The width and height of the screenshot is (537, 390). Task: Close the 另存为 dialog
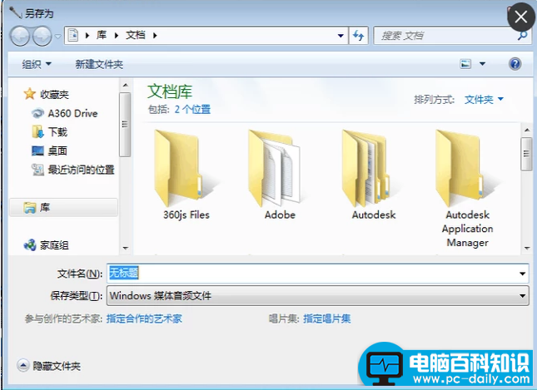tap(521, 17)
